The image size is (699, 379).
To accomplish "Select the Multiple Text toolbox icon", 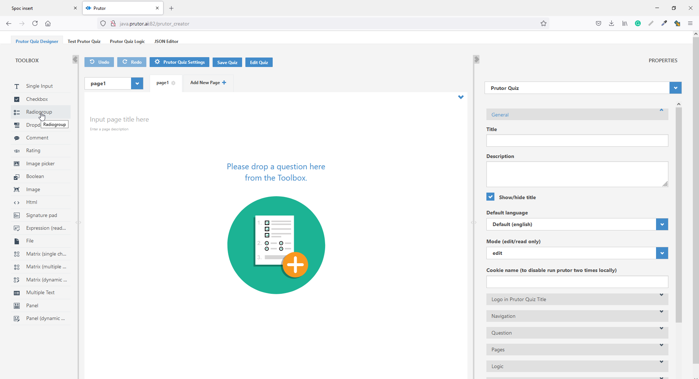I will click(17, 293).
